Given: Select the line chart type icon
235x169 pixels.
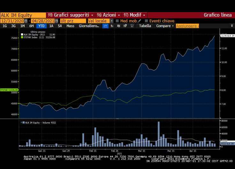Looking at the screenshot, I should [x=106, y=26].
